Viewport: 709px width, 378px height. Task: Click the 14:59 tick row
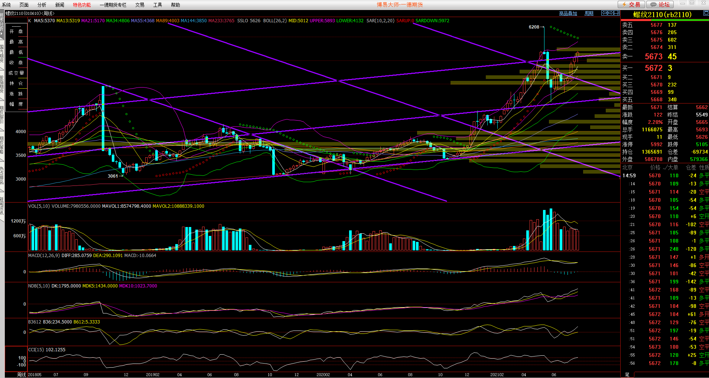665,175
